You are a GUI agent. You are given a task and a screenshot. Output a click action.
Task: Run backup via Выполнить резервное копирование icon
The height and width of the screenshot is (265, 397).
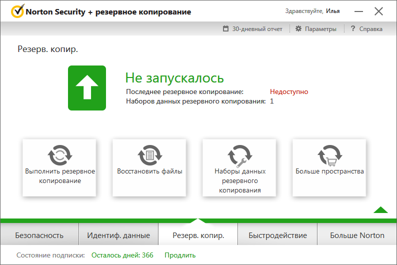60,155
